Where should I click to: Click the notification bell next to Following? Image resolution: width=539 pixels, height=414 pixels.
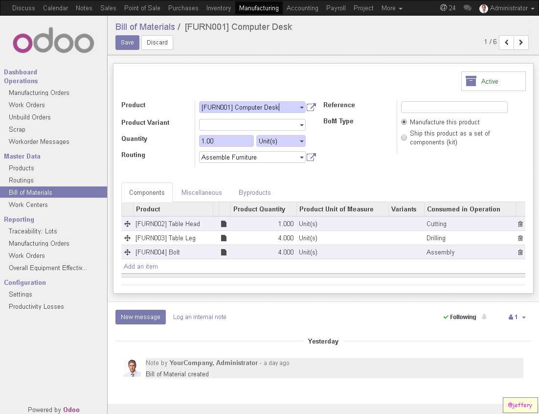click(484, 317)
